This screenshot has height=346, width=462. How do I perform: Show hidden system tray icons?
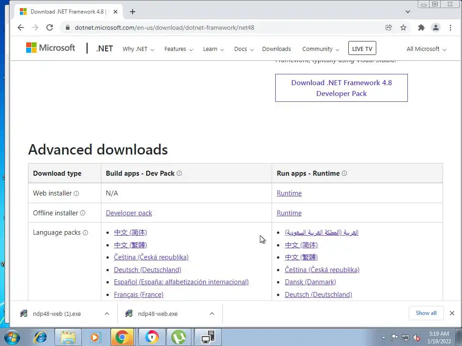[x=383, y=338]
